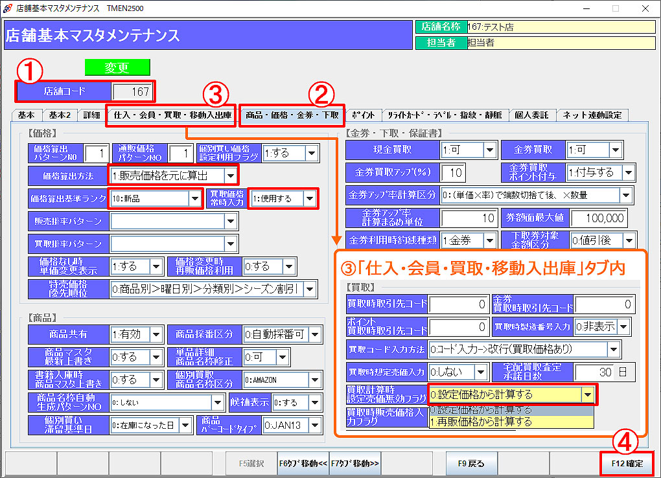This screenshot has width=661, height=478.
Task: Switch to the 基本 tab
Action: click(27, 115)
